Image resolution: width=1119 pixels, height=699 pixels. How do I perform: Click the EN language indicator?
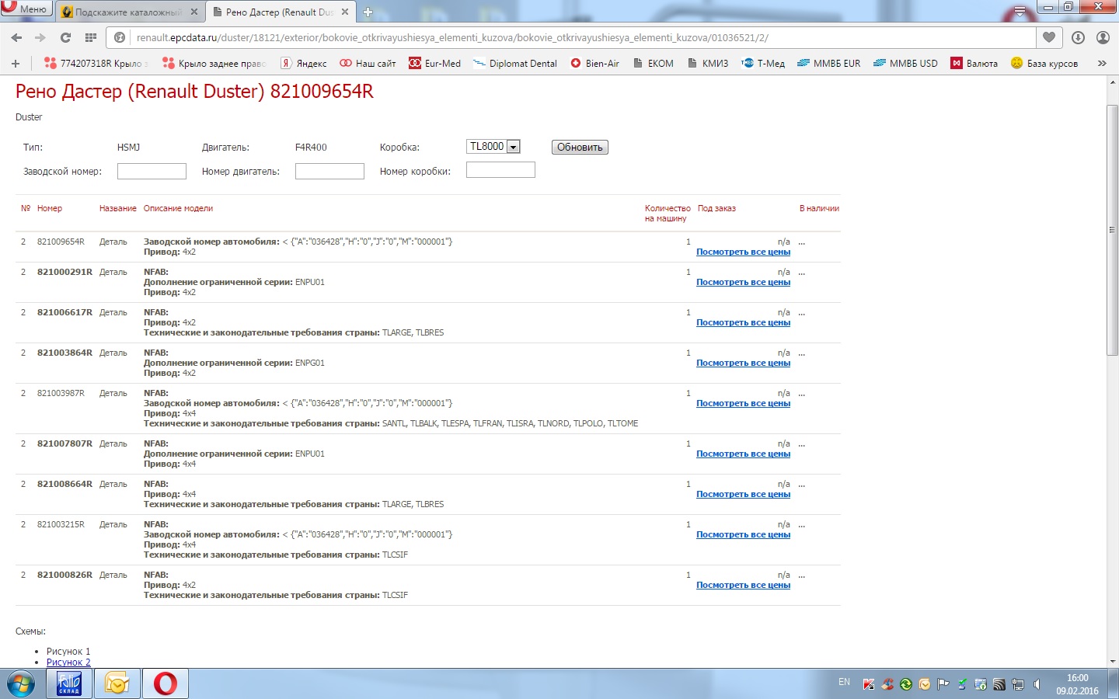[x=844, y=682]
